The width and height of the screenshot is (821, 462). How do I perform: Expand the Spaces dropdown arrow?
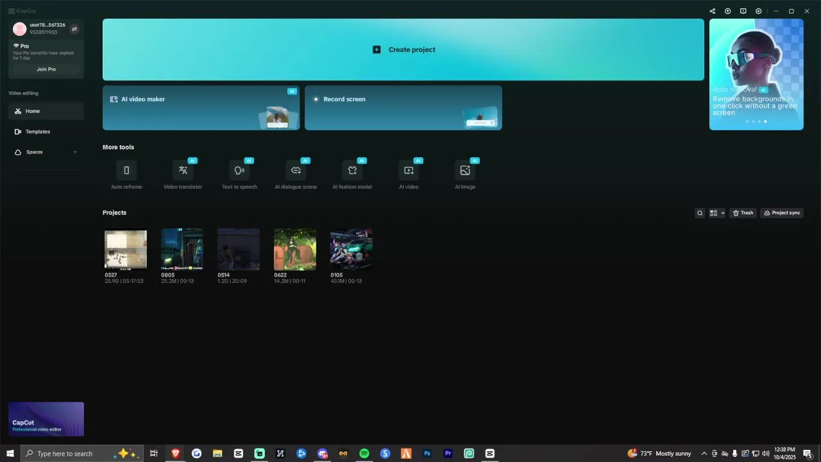[x=75, y=152]
